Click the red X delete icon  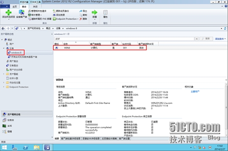point(81,19)
